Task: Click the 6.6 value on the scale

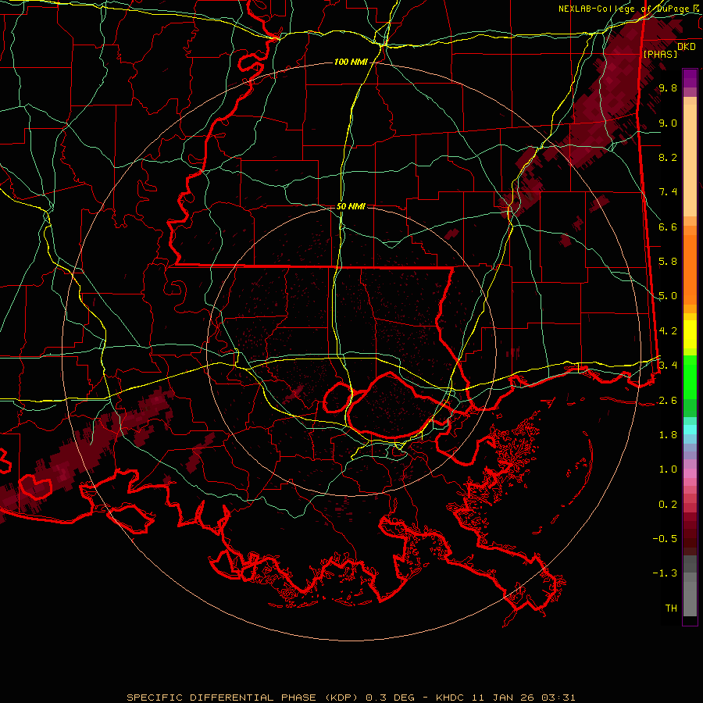Action: [x=668, y=227]
